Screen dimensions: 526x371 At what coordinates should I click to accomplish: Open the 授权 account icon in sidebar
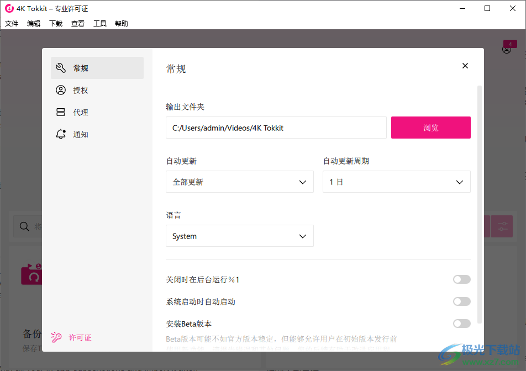pyautogui.click(x=61, y=90)
